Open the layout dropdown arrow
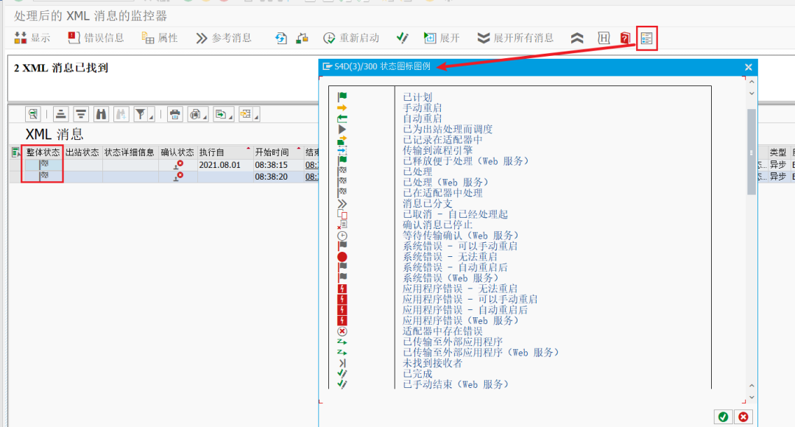This screenshot has width=795, height=427. point(256,116)
